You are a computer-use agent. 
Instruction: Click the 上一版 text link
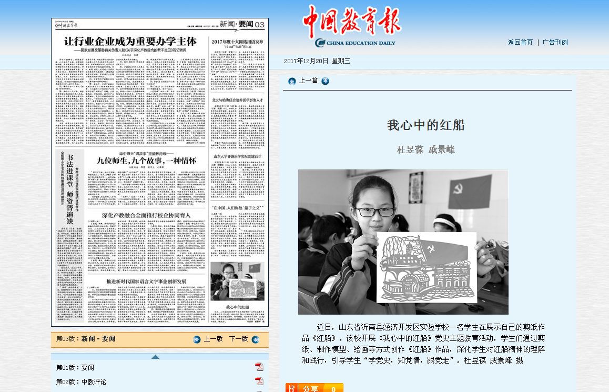tap(214, 339)
